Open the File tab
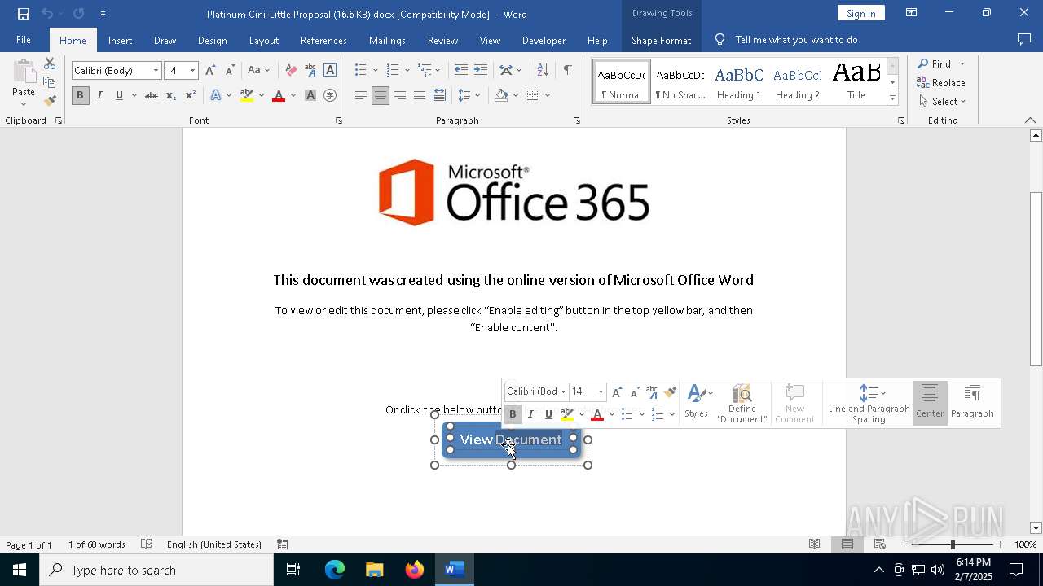This screenshot has height=586, width=1043. pos(24,40)
